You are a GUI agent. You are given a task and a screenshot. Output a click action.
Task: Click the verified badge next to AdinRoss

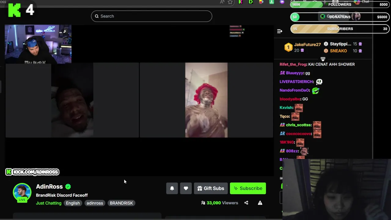[x=68, y=186]
